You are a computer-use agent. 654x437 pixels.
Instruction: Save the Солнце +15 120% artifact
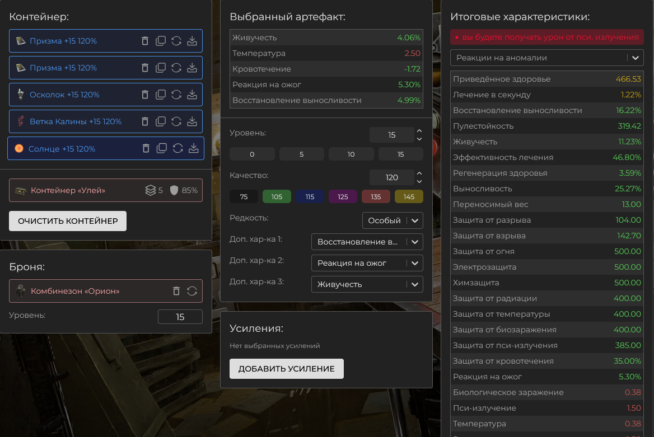194,148
